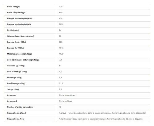Image resolution: width=154 pixels, height=126 pixels.
Task: Click the 'Riche en protéines' value
Action: [x=67, y=95]
